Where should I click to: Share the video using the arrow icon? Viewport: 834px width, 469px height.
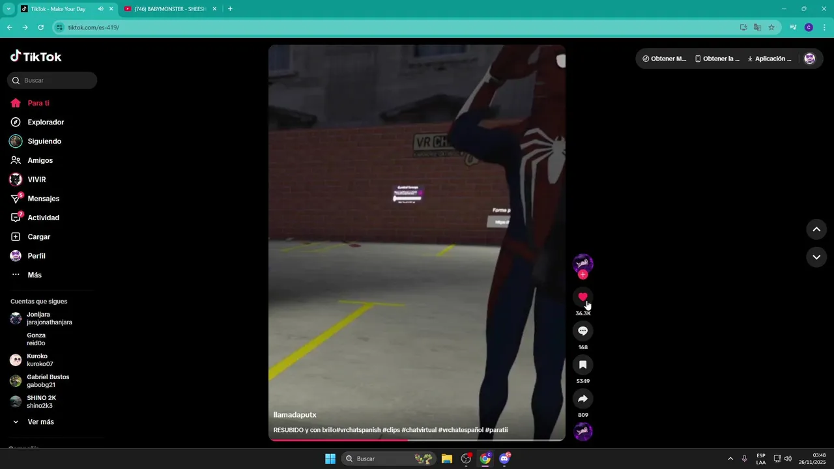click(582, 399)
